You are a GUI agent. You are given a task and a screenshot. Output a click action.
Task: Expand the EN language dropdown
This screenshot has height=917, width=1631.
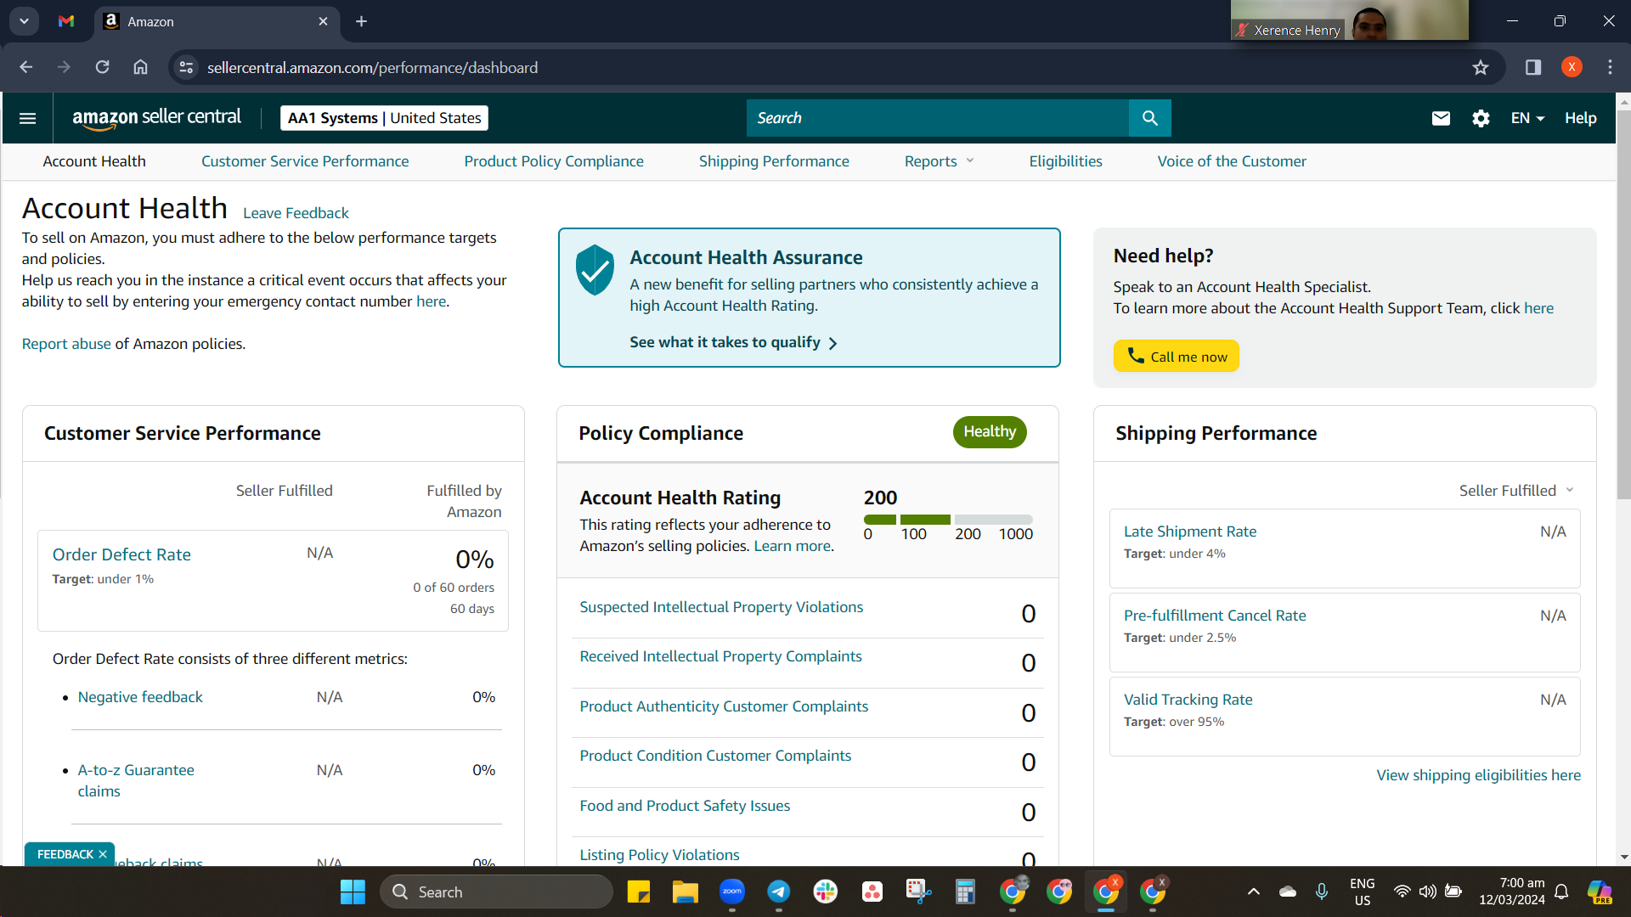(1527, 118)
